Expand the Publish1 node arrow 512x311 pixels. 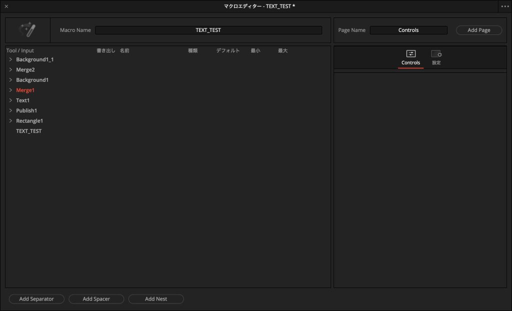point(10,110)
